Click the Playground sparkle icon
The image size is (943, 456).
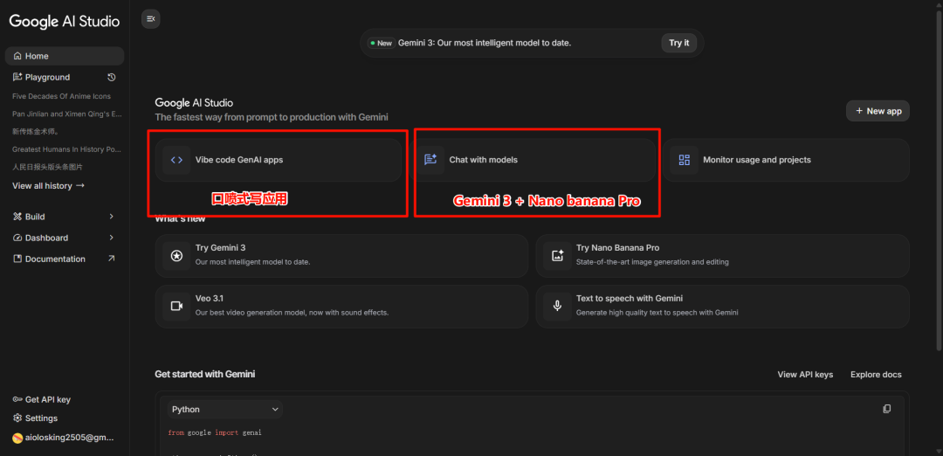[17, 77]
